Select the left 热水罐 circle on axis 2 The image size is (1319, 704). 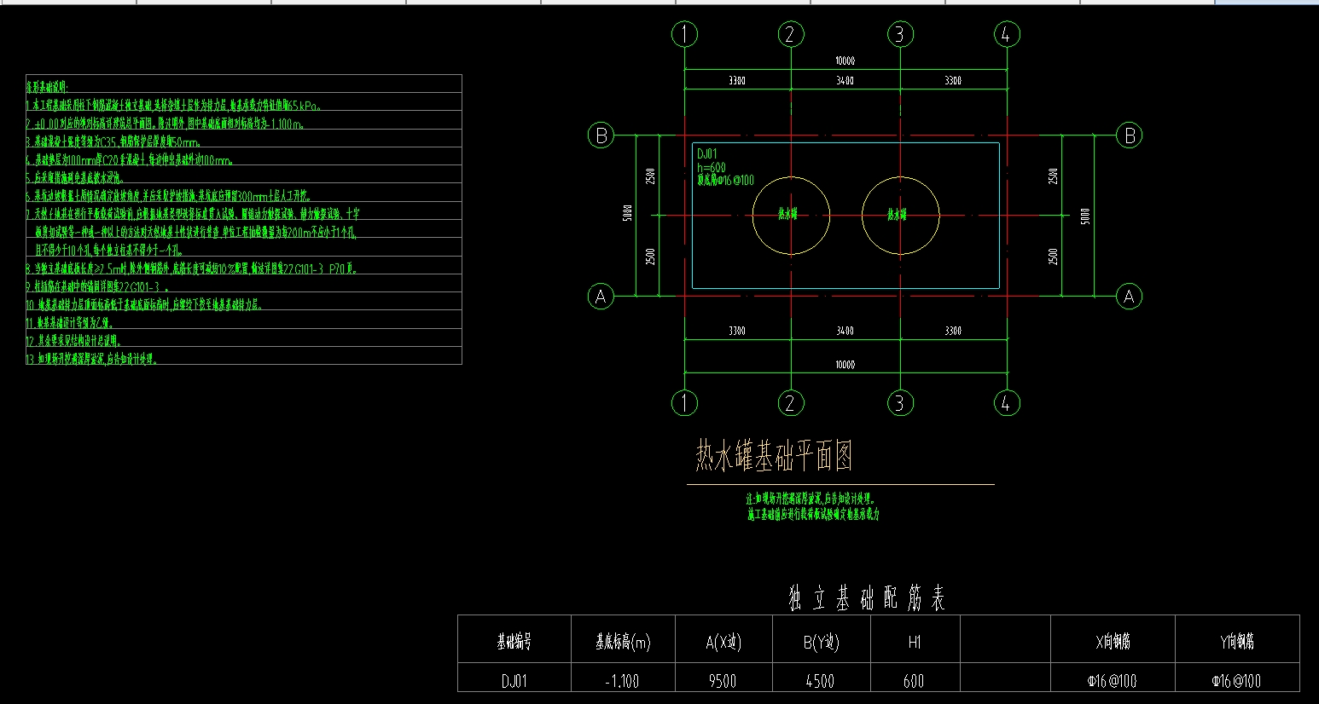791,216
